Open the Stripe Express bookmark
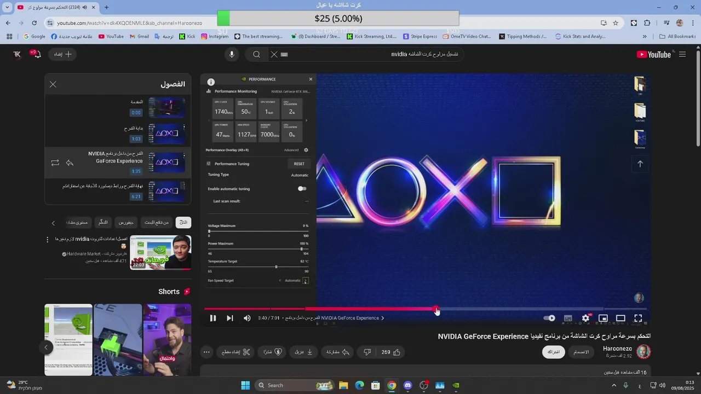701x394 pixels. pyautogui.click(x=420, y=37)
